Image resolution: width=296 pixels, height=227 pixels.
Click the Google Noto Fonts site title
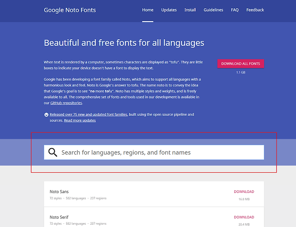(x=70, y=10)
